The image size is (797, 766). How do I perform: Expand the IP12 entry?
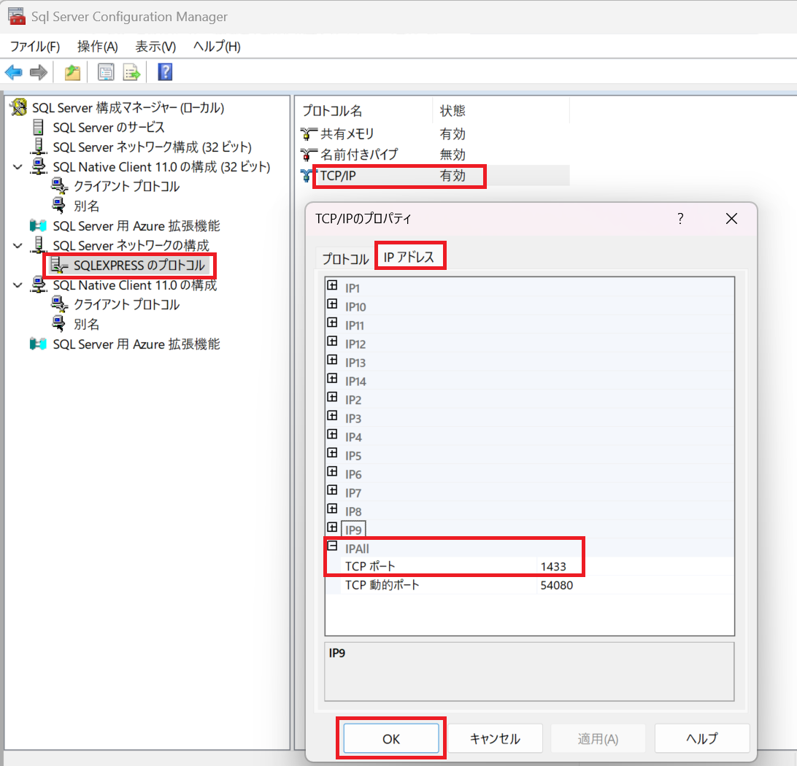pos(332,341)
